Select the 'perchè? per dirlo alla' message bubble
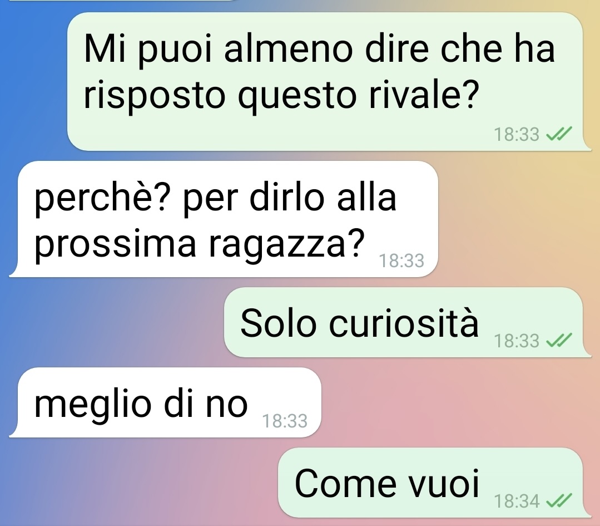 click(224, 219)
